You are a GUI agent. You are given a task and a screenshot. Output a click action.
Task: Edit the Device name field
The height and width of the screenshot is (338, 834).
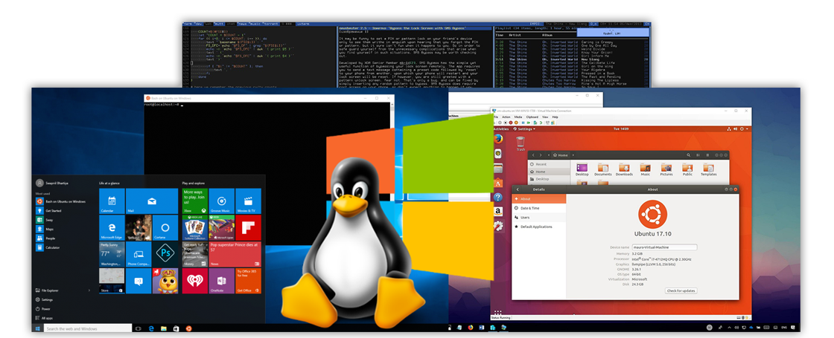point(664,247)
